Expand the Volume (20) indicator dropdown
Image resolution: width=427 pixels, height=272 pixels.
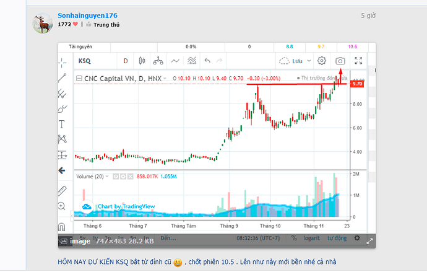[107, 177]
